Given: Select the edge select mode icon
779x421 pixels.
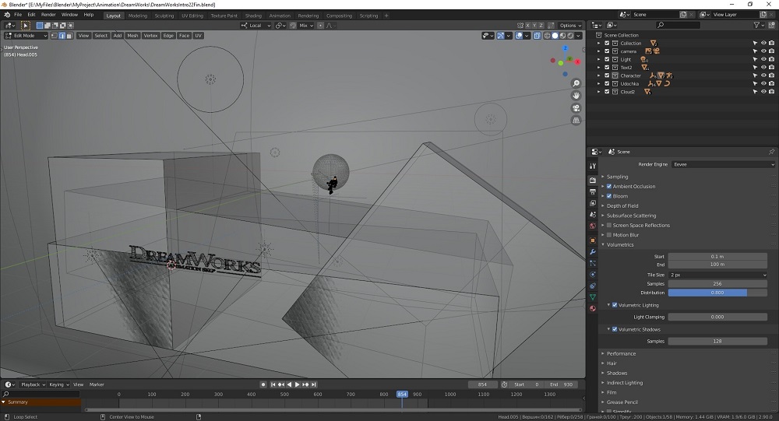Looking at the screenshot, I should 62,36.
